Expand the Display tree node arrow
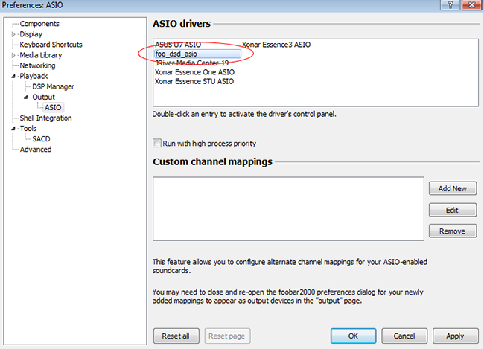 [x=13, y=34]
